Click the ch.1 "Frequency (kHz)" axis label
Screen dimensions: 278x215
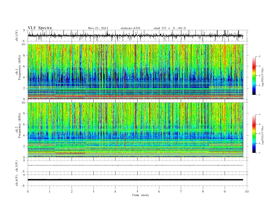(x=20, y=67)
